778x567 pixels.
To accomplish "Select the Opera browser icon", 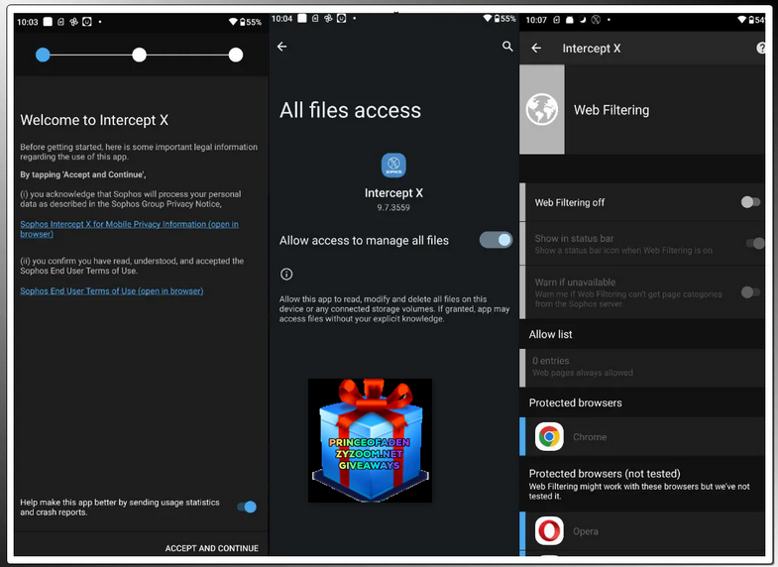I will pos(549,530).
